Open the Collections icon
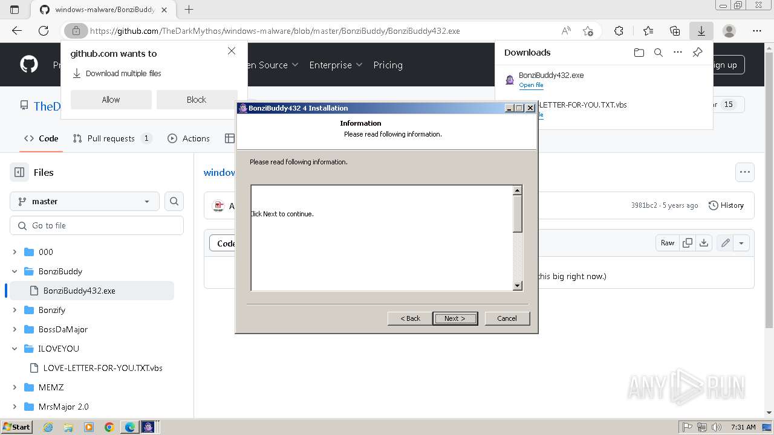Screen dimensions: 774x435 pyautogui.click(x=675, y=31)
